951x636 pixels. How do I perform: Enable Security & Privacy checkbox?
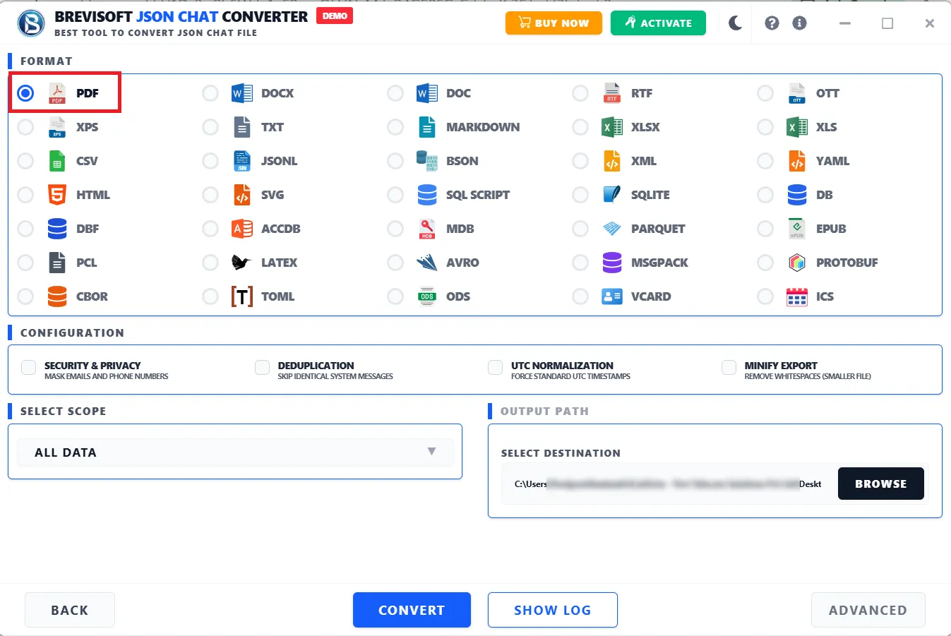(x=29, y=367)
